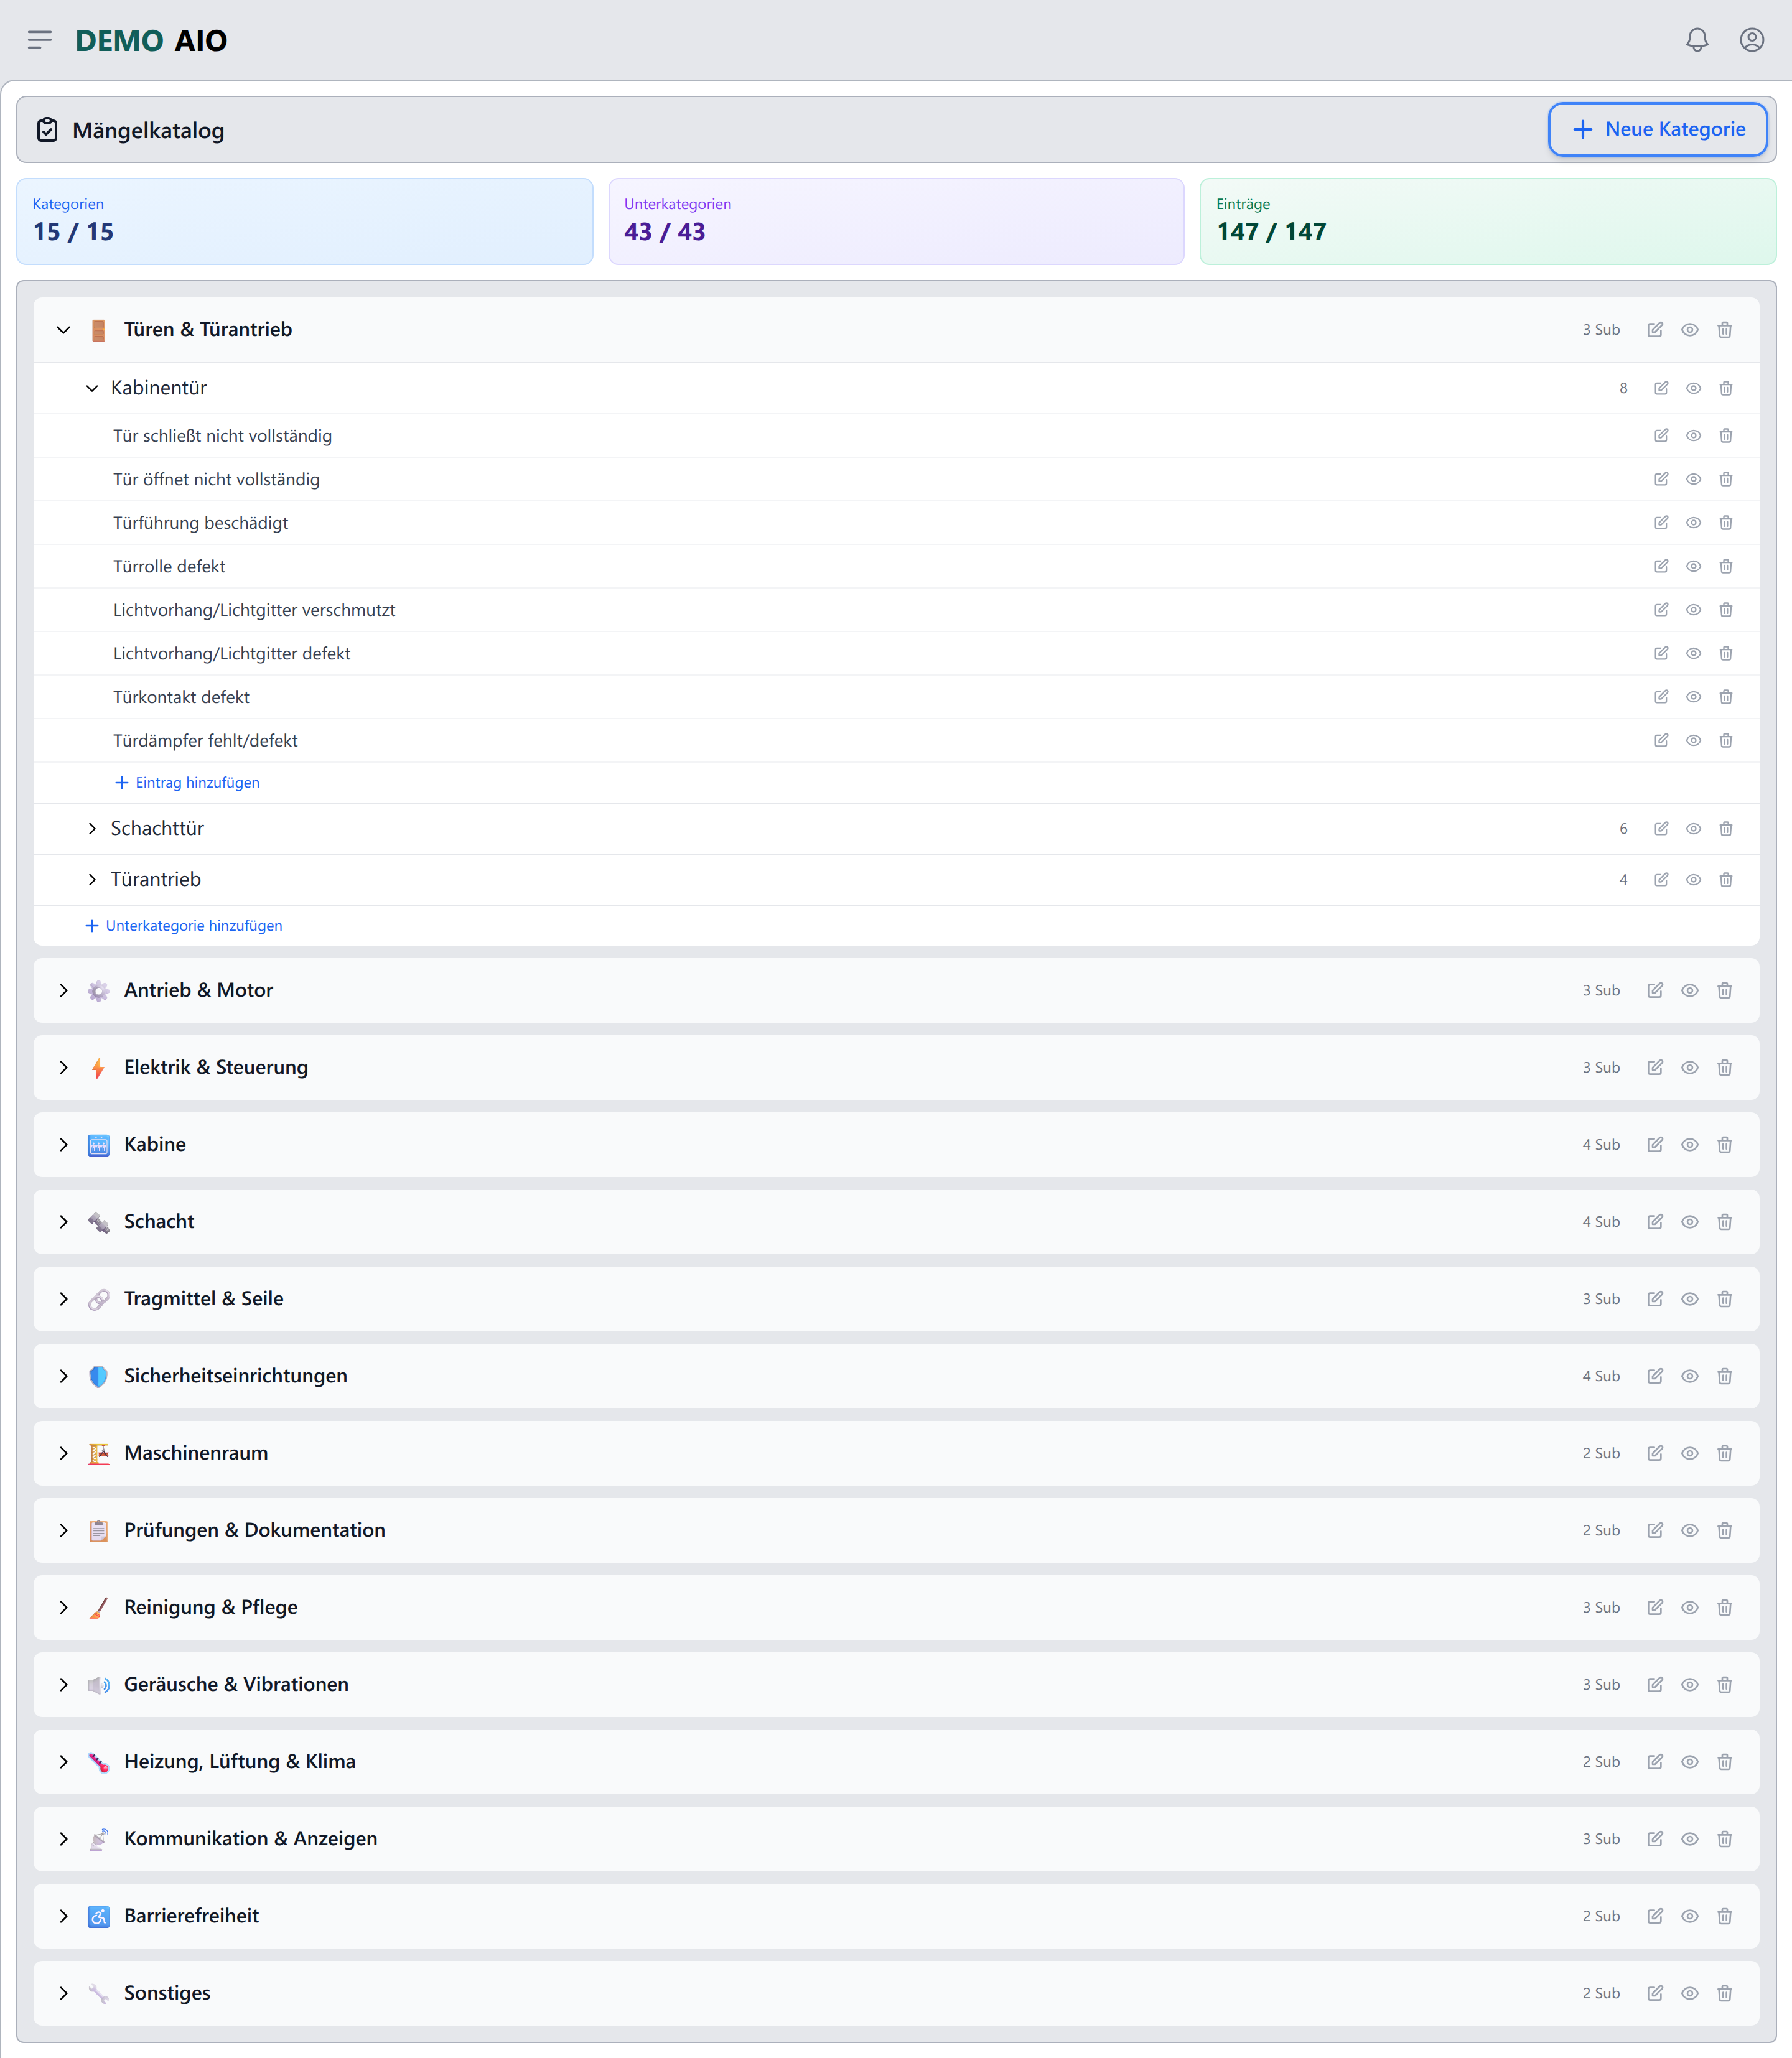Open the notifications bell
The height and width of the screenshot is (2058, 1792).
tap(1697, 40)
